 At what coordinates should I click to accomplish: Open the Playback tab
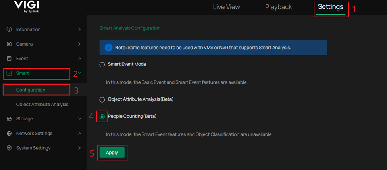pyautogui.click(x=278, y=7)
